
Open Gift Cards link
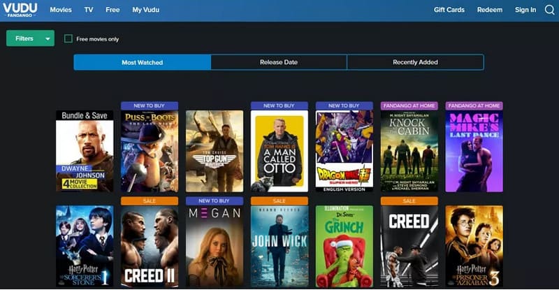[449, 10]
